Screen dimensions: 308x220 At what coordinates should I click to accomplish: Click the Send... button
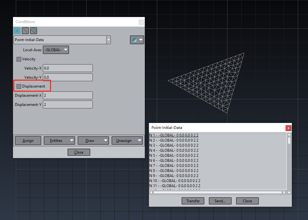pyautogui.click(x=220, y=201)
